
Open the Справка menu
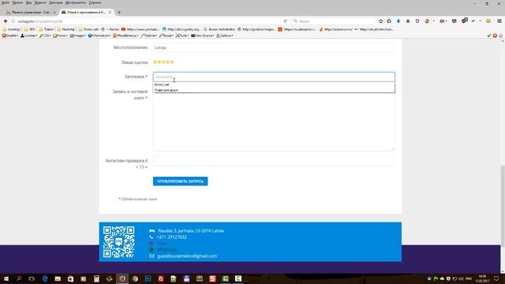[x=95, y=2]
